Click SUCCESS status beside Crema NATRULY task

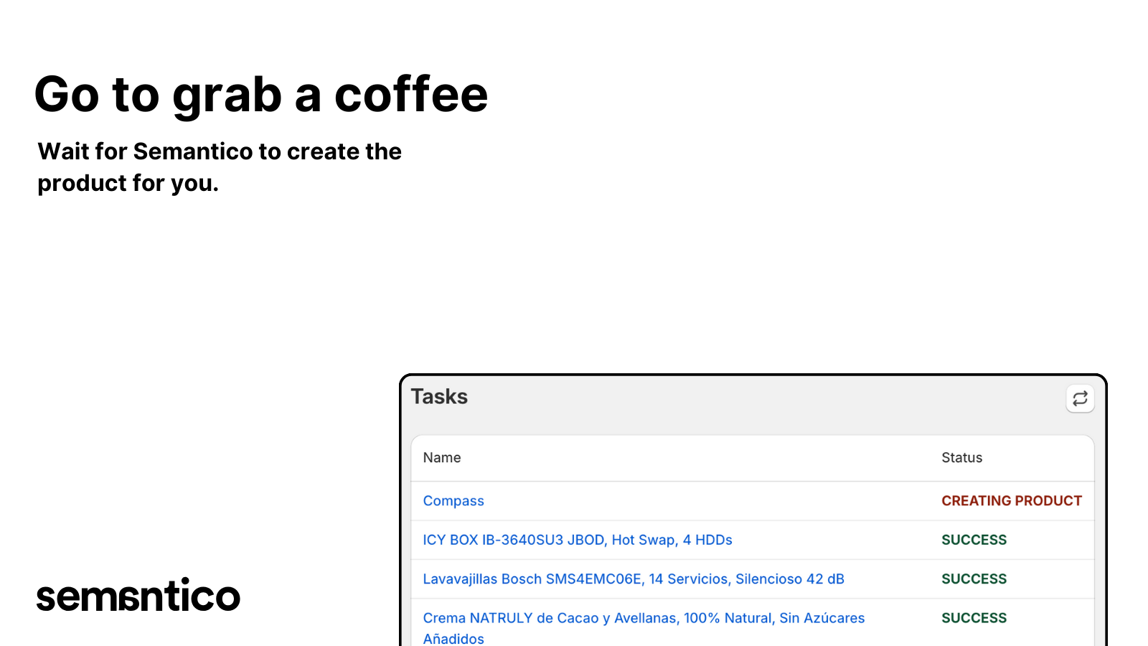974,618
